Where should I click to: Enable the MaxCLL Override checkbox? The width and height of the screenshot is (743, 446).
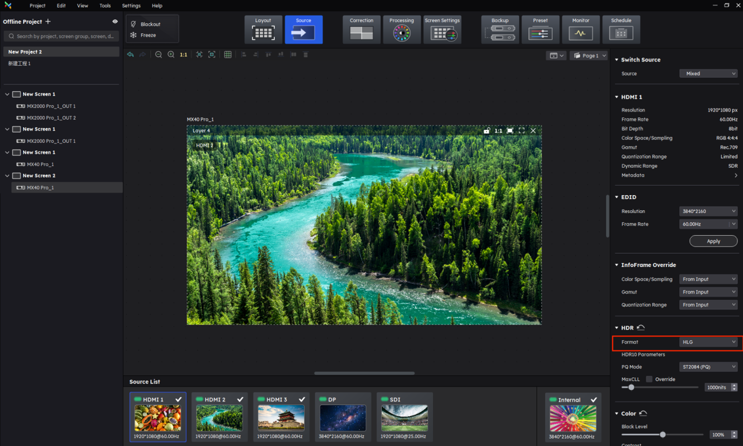click(x=649, y=379)
